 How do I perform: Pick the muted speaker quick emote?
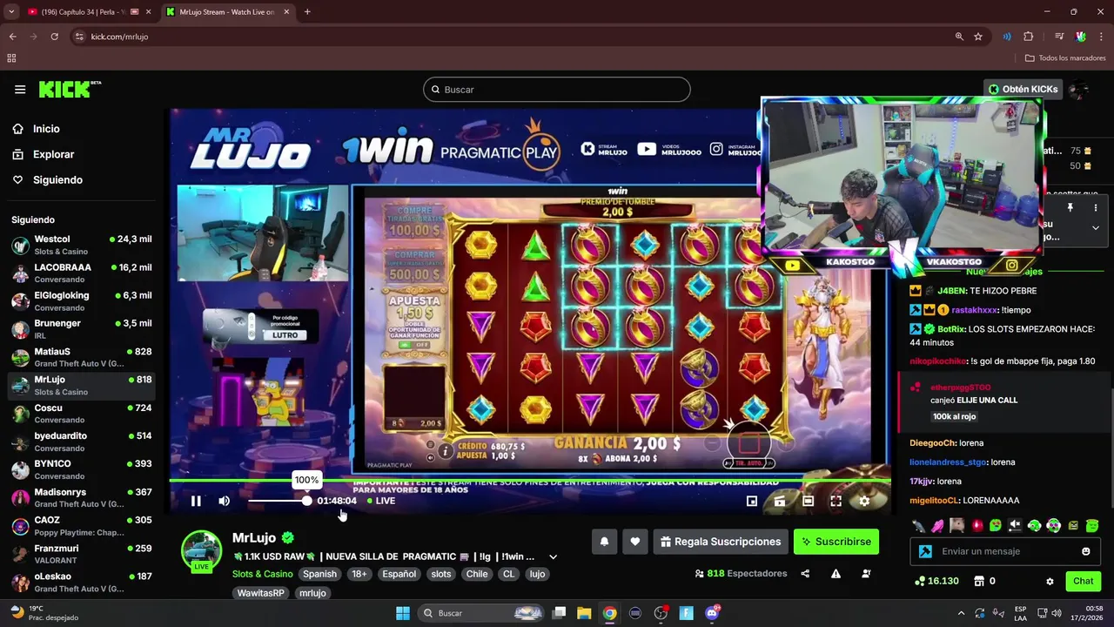coord(1015,525)
